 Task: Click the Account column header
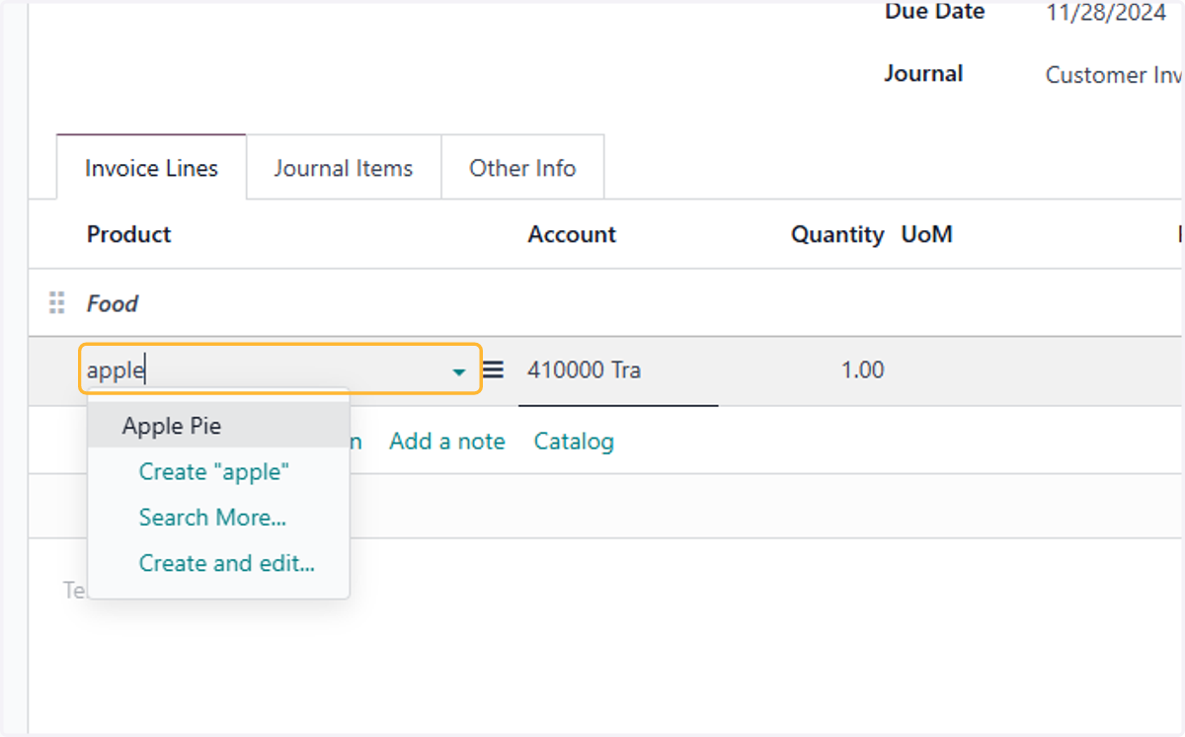coord(572,234)
